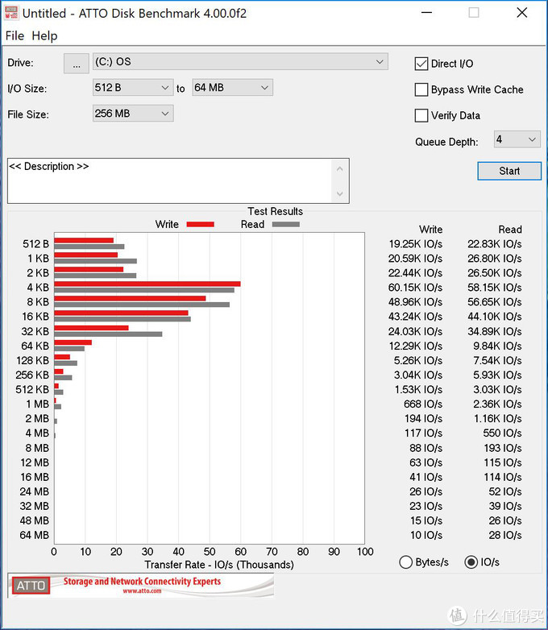The image size is (548, 630).
Task: Click the drive browse "..." button
Action: tap(76, 64)
